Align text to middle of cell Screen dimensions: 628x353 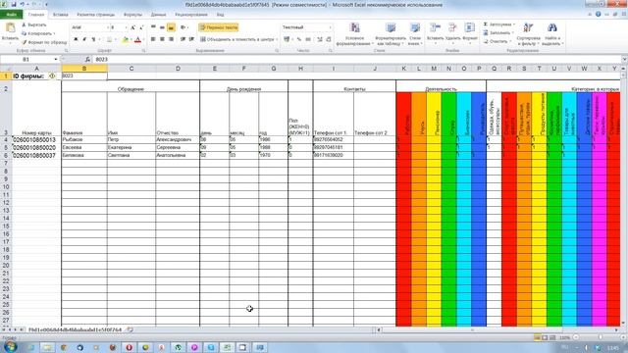tap(162, 27)
